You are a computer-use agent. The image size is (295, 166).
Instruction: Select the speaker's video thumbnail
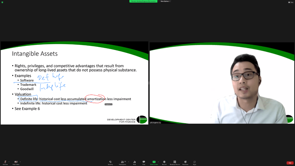[x=222, y=83]
